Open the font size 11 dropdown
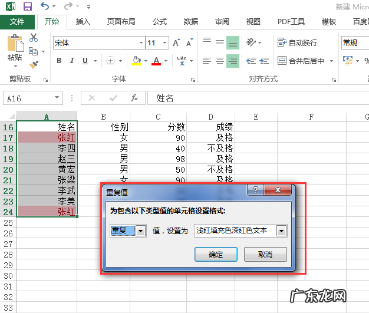 click(164, 42)
